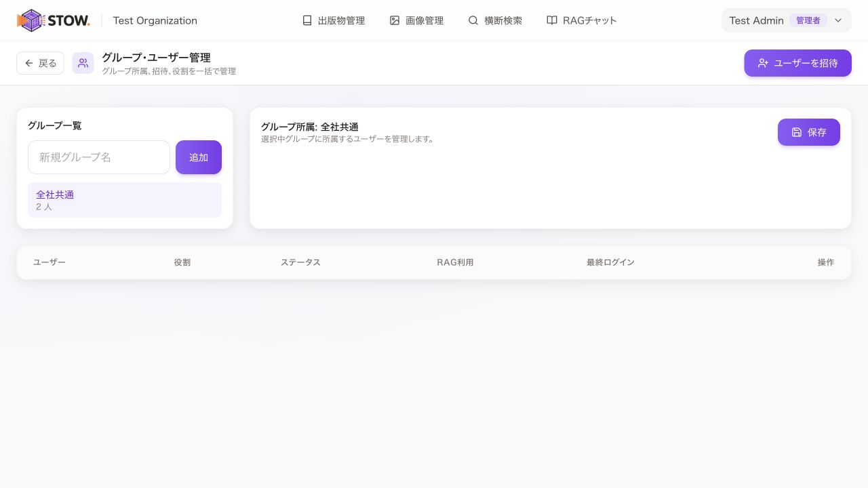This screenshot has height=488, width=868.
Task: Click the RAG利用 column header
Action: tap(455, 262)
